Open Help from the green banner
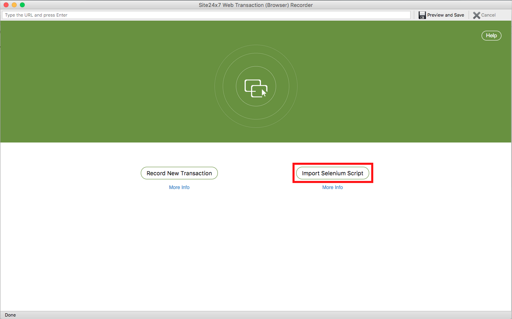The image size is (512, 319). pyautogui.click(x=491, y=36)
